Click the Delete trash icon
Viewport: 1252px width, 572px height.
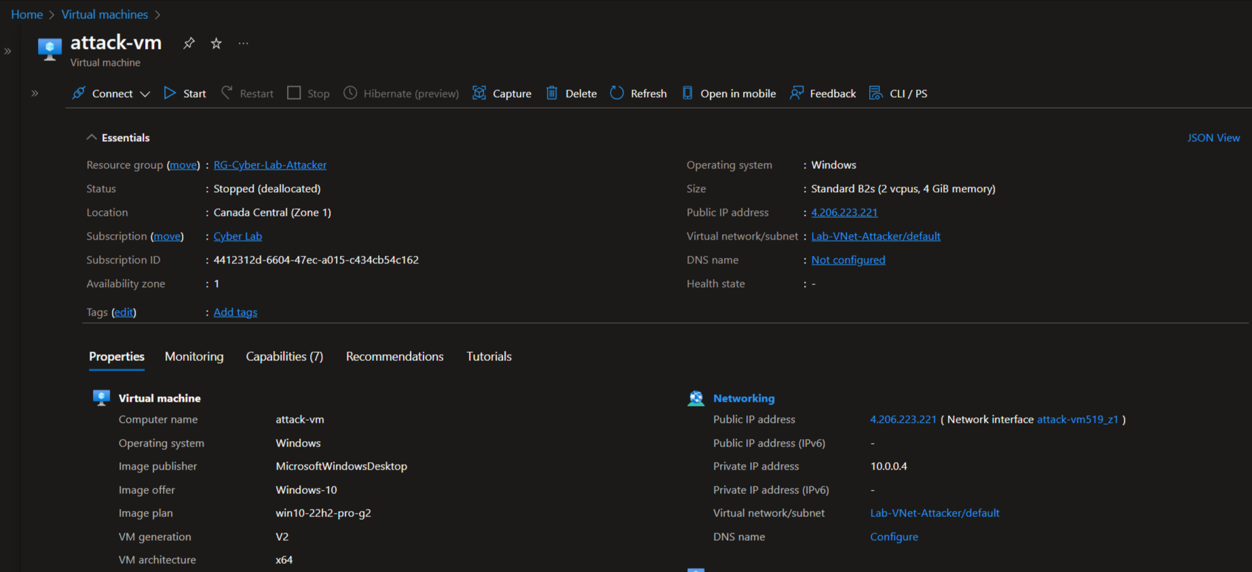(x=552, y=93)
